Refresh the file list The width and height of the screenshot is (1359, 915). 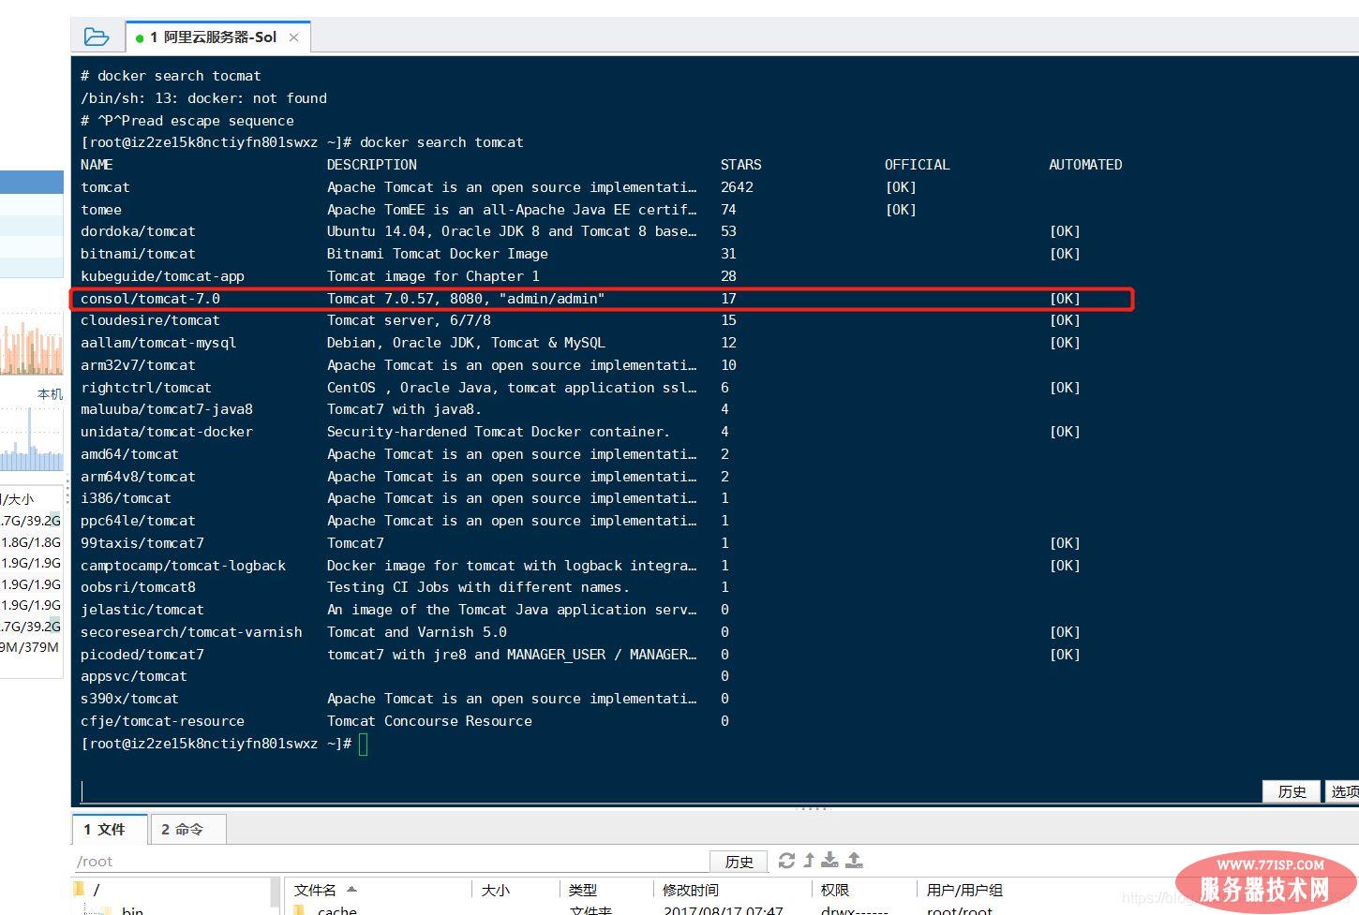pyautogui.click(x=786, y=860)
